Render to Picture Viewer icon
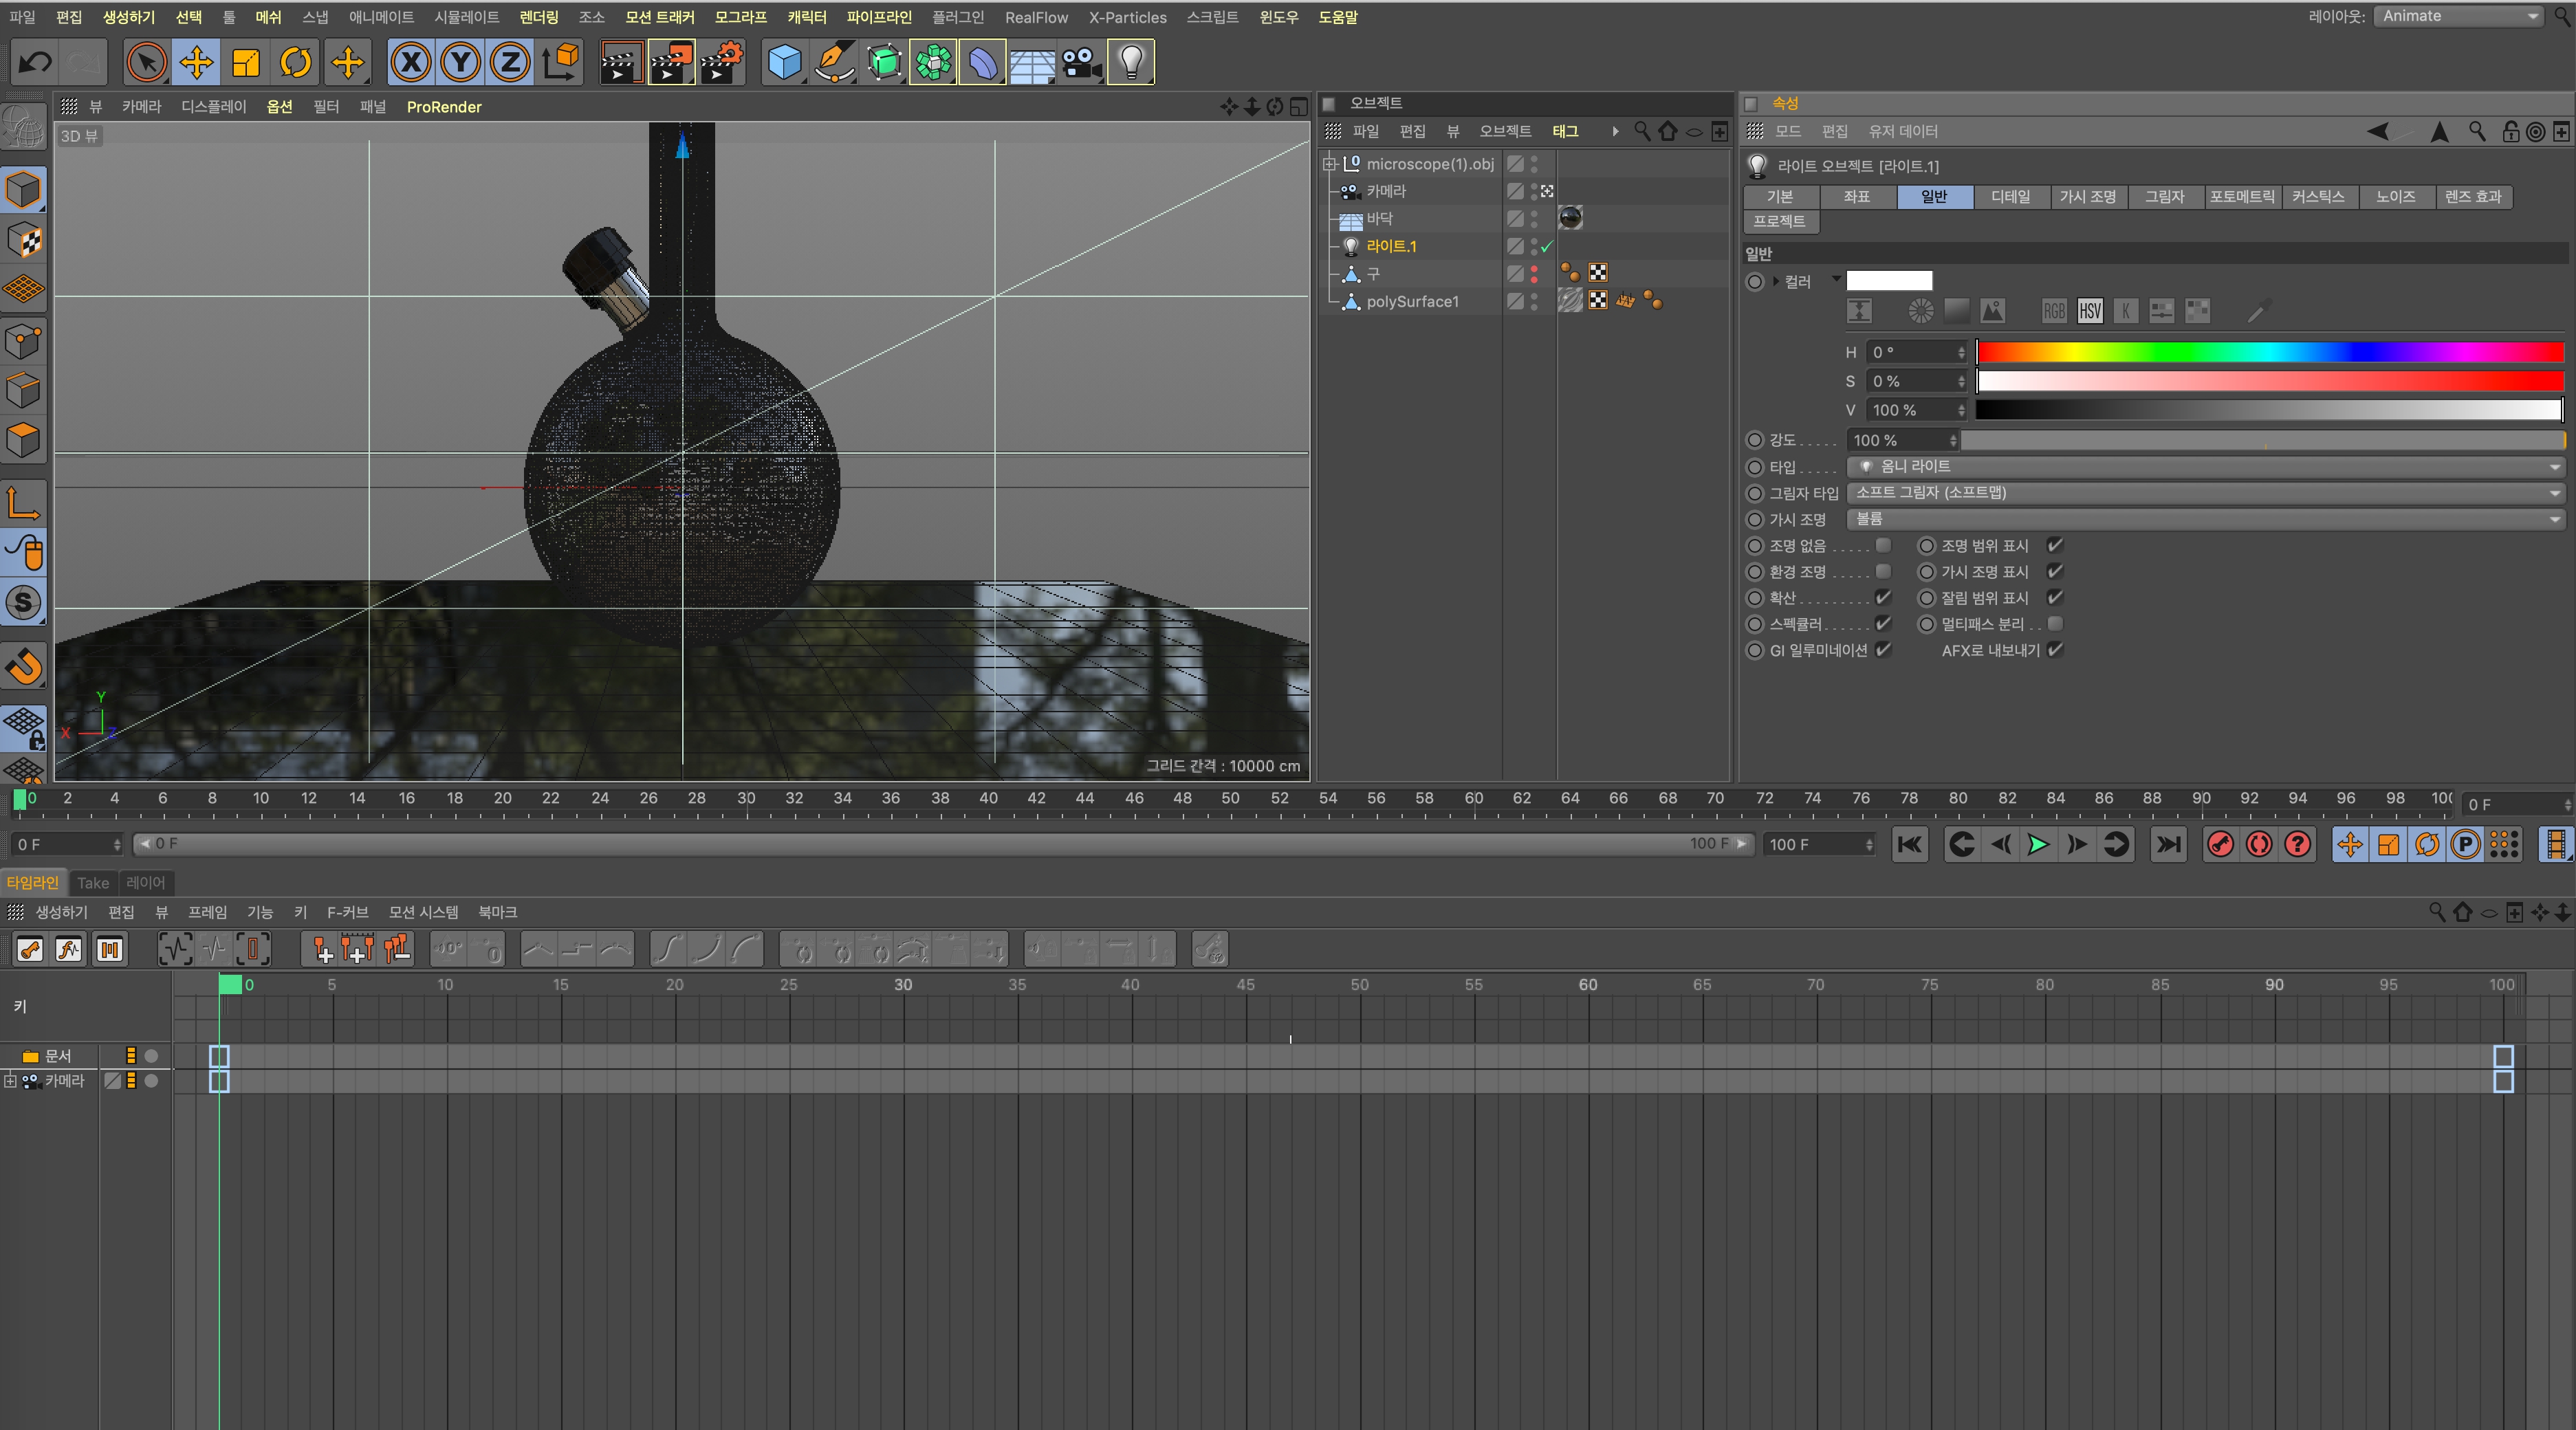The width and height of the screenshot is (2576, 1430). pyautogui.click(x=671, y=62)
